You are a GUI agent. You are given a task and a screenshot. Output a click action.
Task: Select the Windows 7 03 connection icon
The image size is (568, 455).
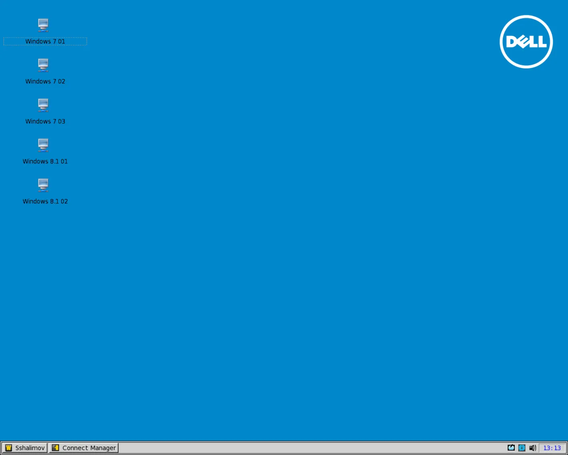click(43, 105)
